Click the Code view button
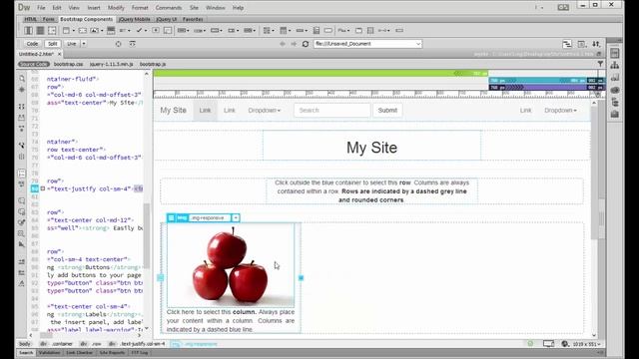 point(32,44)
